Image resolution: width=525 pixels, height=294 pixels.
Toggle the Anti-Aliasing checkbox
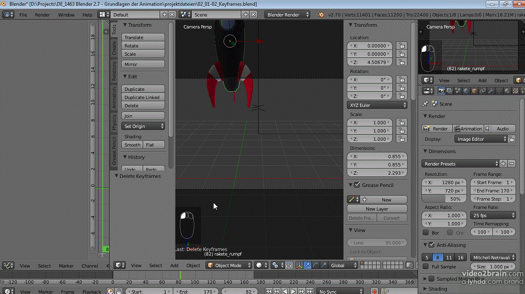(x=432, y=245)
